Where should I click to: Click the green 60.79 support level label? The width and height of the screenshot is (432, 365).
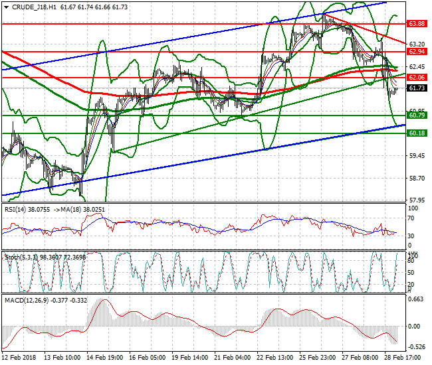coord(417,115)
